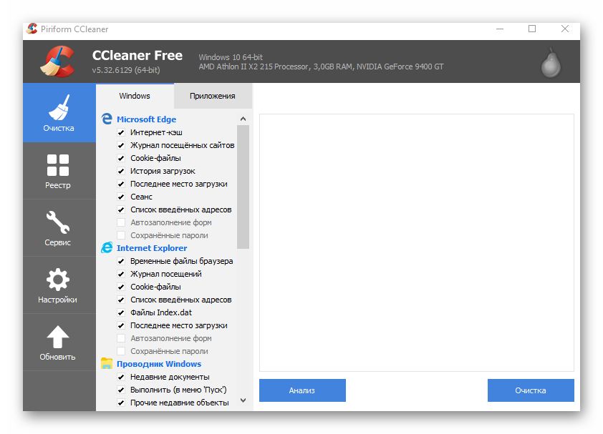This screenshot has height=434, width=603.
Task: Click the Проводник Windows group heading
Action: [159, 364]
